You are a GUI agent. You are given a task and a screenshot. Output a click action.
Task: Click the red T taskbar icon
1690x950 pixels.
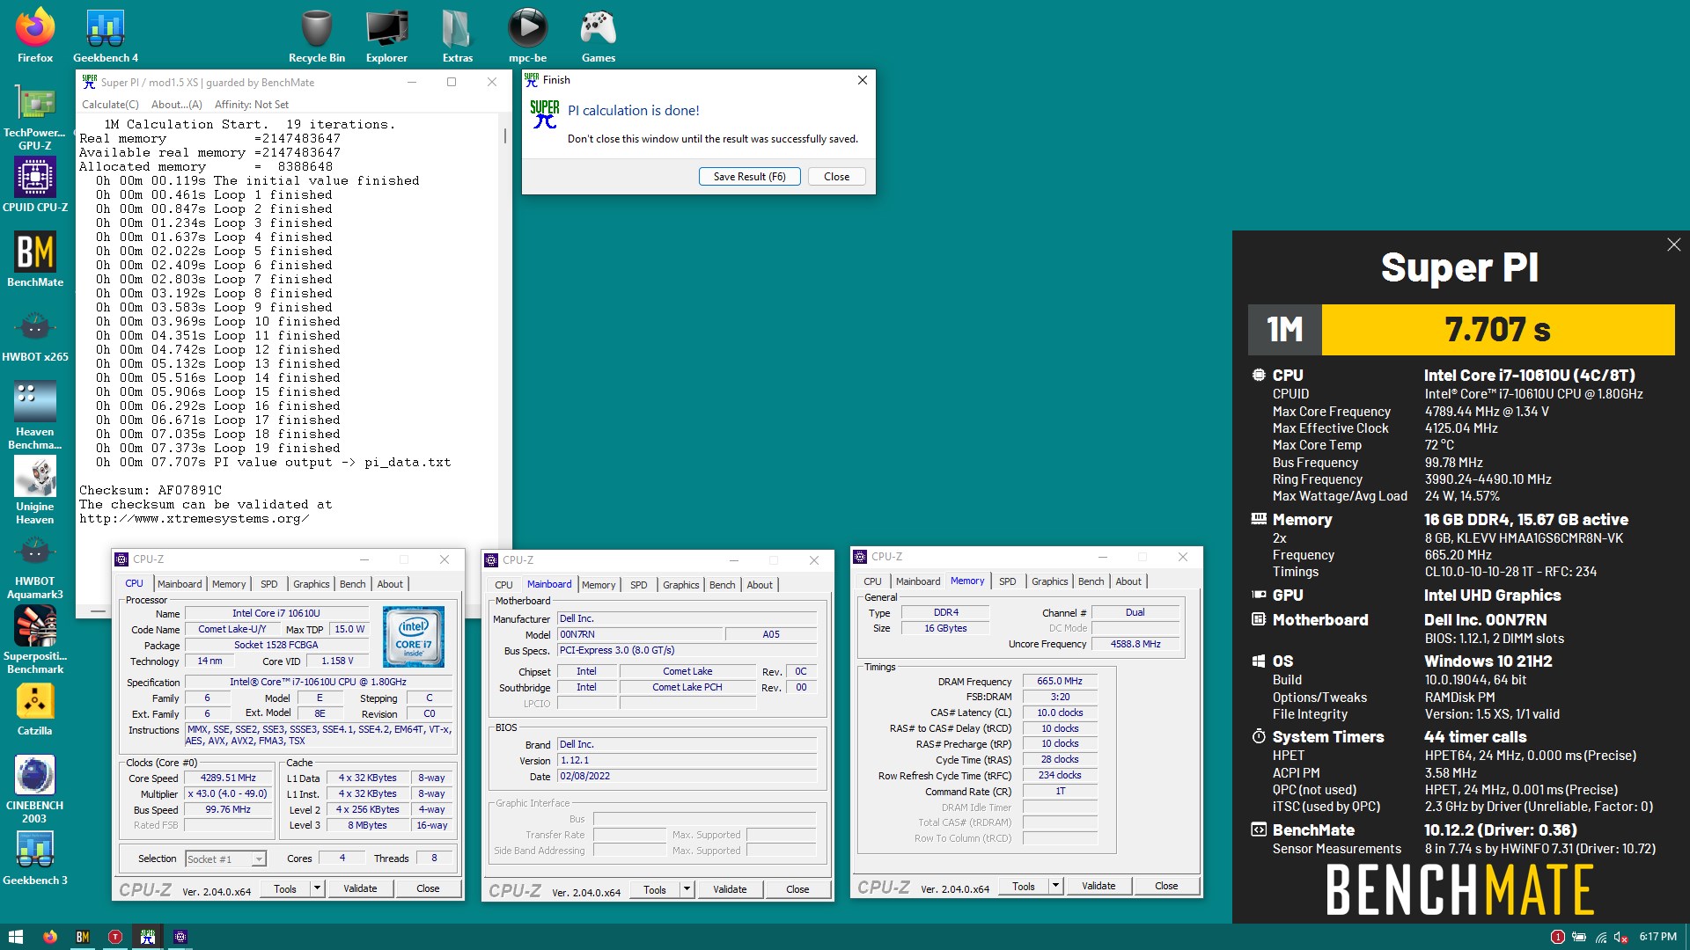[115, 937]
